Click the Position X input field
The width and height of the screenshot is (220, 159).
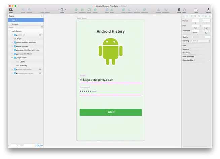point(195,21)
